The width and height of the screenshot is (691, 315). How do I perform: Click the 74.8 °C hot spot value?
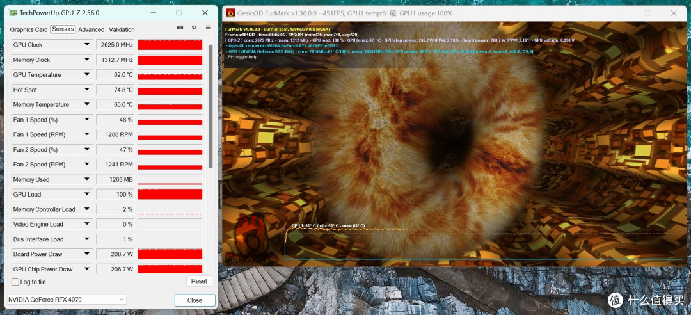pyautogui.click(x=115, y=90)
